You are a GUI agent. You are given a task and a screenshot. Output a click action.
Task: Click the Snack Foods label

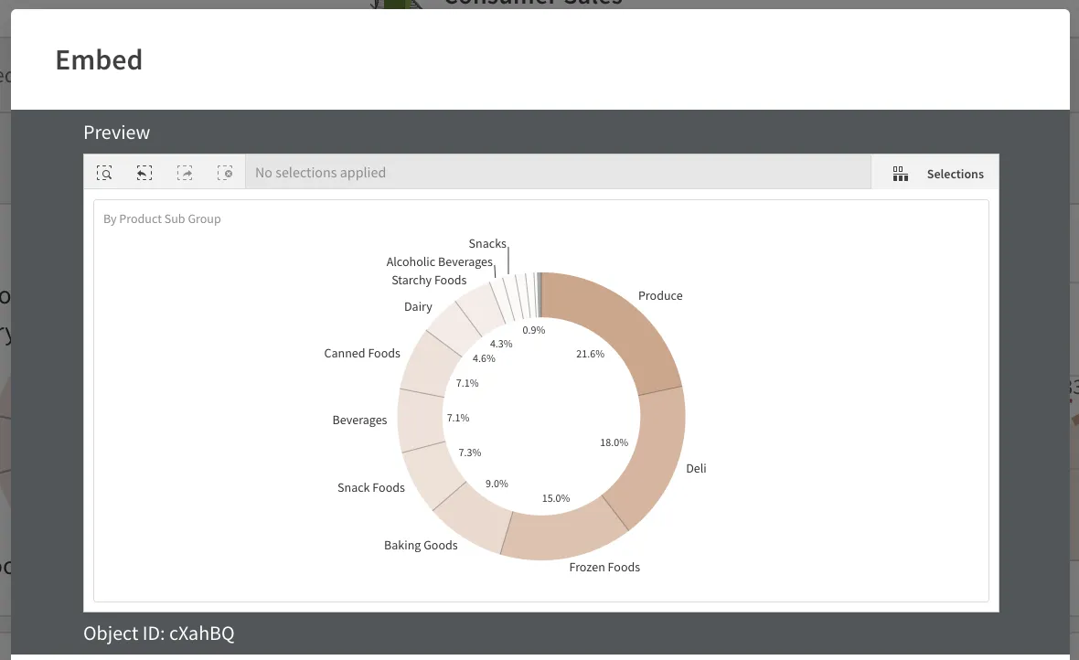tap(371, 487)
